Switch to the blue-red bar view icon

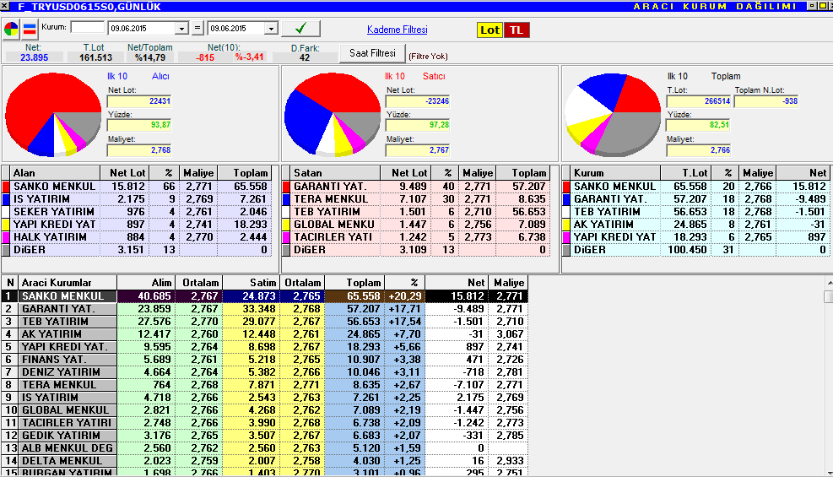point(30,30)
